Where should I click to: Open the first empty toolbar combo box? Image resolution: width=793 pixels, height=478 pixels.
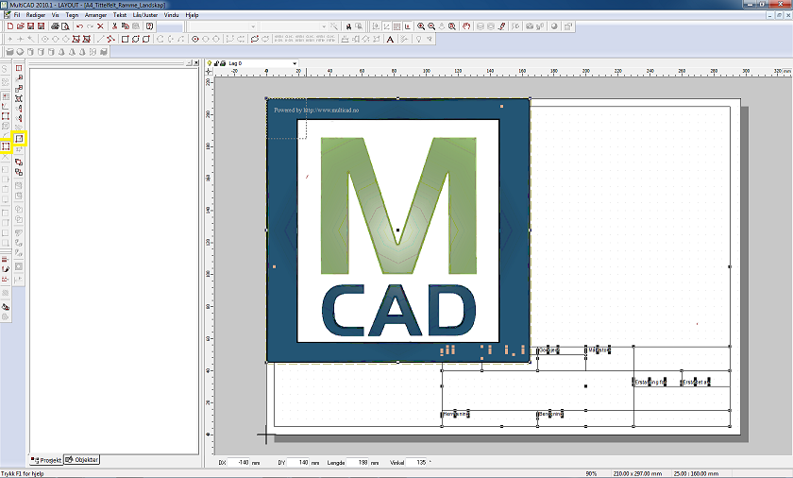coord(222,26)
